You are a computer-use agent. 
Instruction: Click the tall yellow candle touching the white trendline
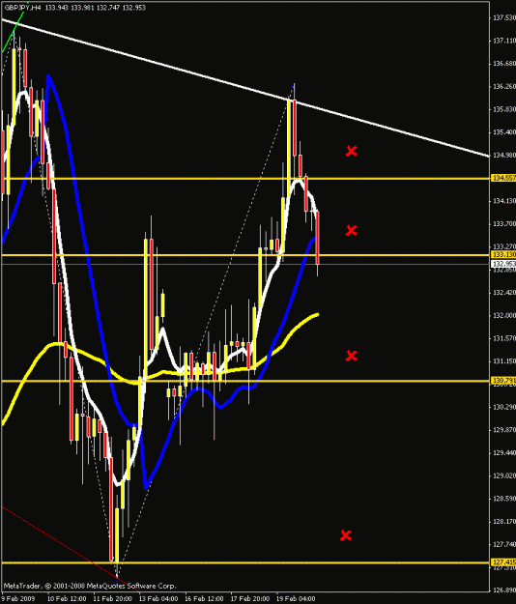point(288,148)
